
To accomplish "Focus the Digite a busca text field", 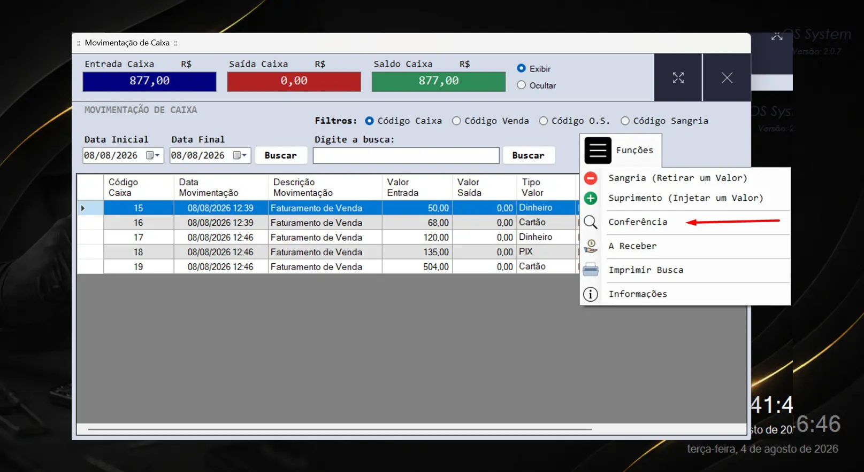I will tap(406, 155).
